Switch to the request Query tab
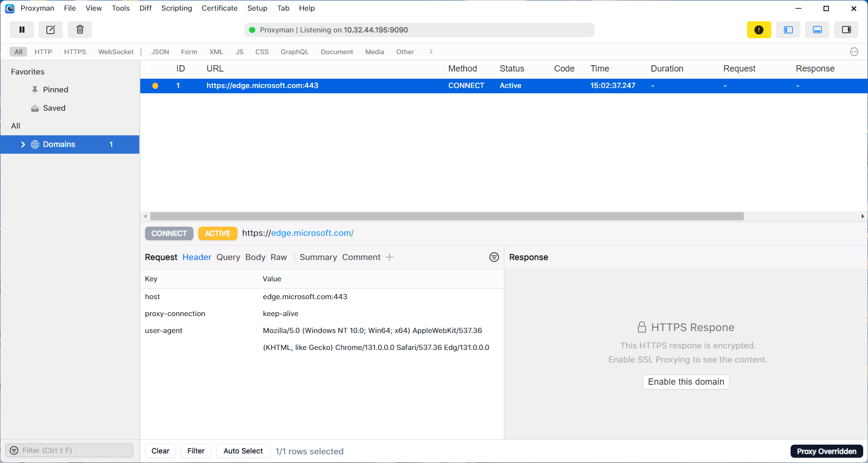Viewport: 868px width, 463px height. point(228,257)
